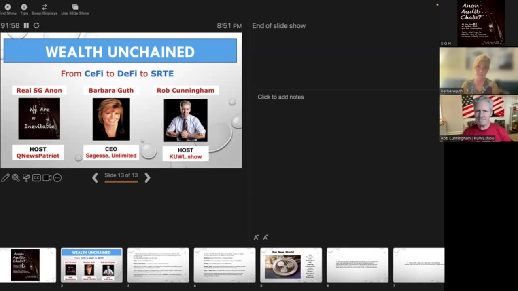Select Rob Cunningham video tile
The image size is (518, 291).
(479, 118)
